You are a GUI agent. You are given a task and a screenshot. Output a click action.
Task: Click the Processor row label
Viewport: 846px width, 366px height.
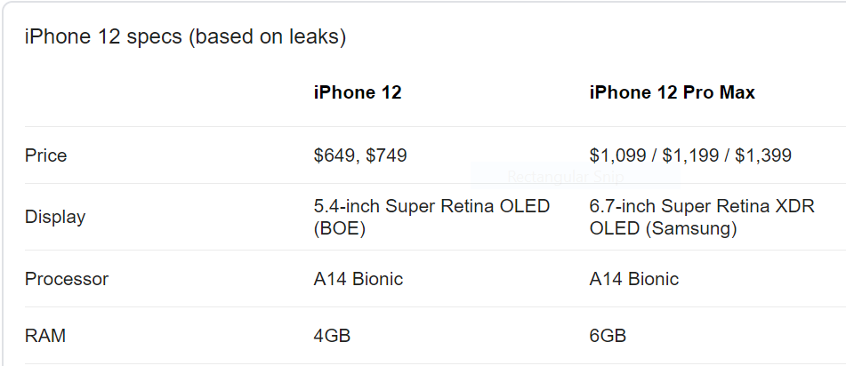point(67,279)
